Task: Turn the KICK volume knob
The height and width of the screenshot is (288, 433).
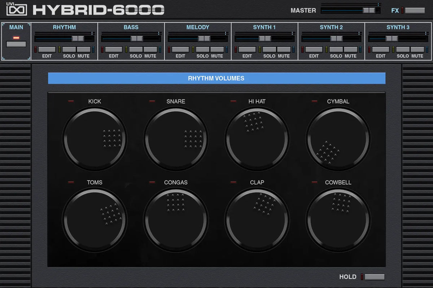Action: click(94, 139)
